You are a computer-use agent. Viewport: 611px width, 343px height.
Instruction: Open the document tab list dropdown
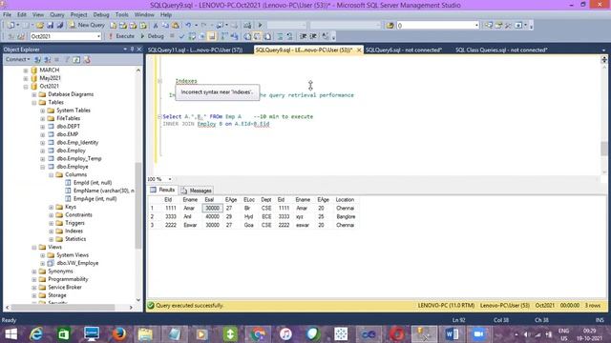coord(603,50)
